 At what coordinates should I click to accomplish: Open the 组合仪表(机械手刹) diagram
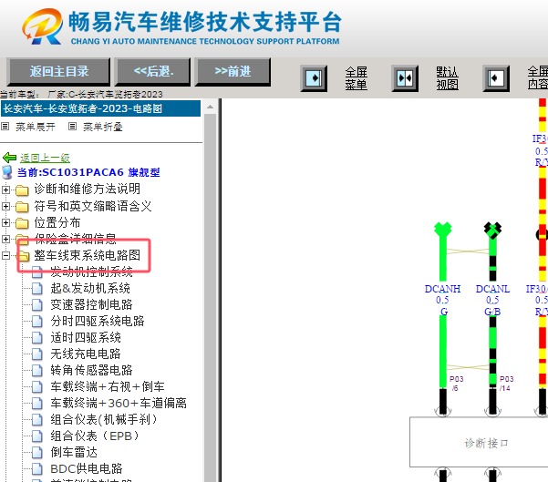click(x=104, y=419)
